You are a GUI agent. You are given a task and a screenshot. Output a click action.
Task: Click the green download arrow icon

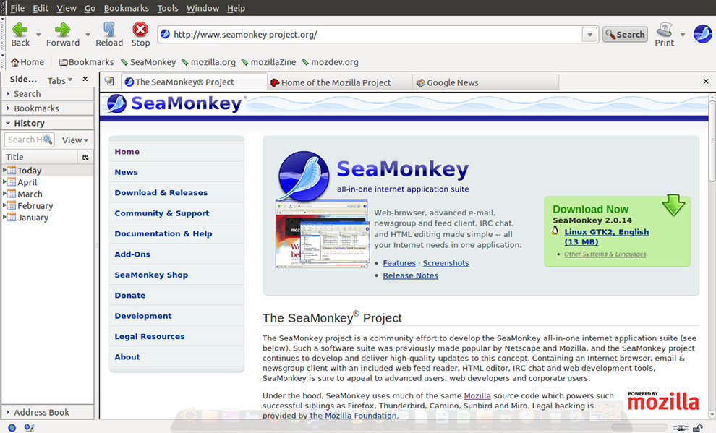[673, 205]
